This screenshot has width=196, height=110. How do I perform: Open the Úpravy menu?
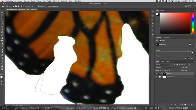26,1
